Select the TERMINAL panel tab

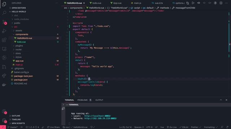(69, 100)
